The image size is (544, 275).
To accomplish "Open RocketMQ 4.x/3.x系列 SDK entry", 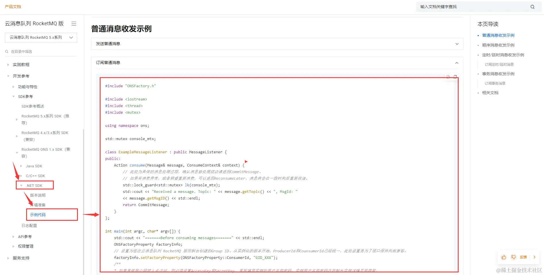I will 45,136.
